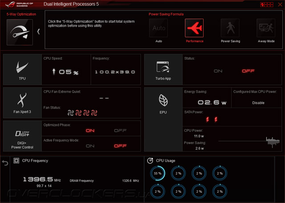Click the Republic of Gamers logo
Screen dimensions: 285x203
(x=19, y=4)
